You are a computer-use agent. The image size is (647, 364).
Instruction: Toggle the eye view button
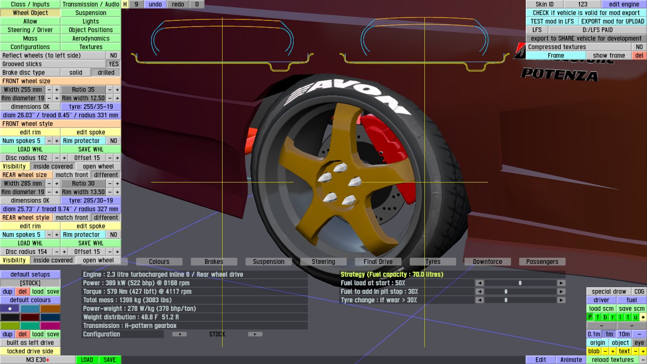tap(639, 343)
